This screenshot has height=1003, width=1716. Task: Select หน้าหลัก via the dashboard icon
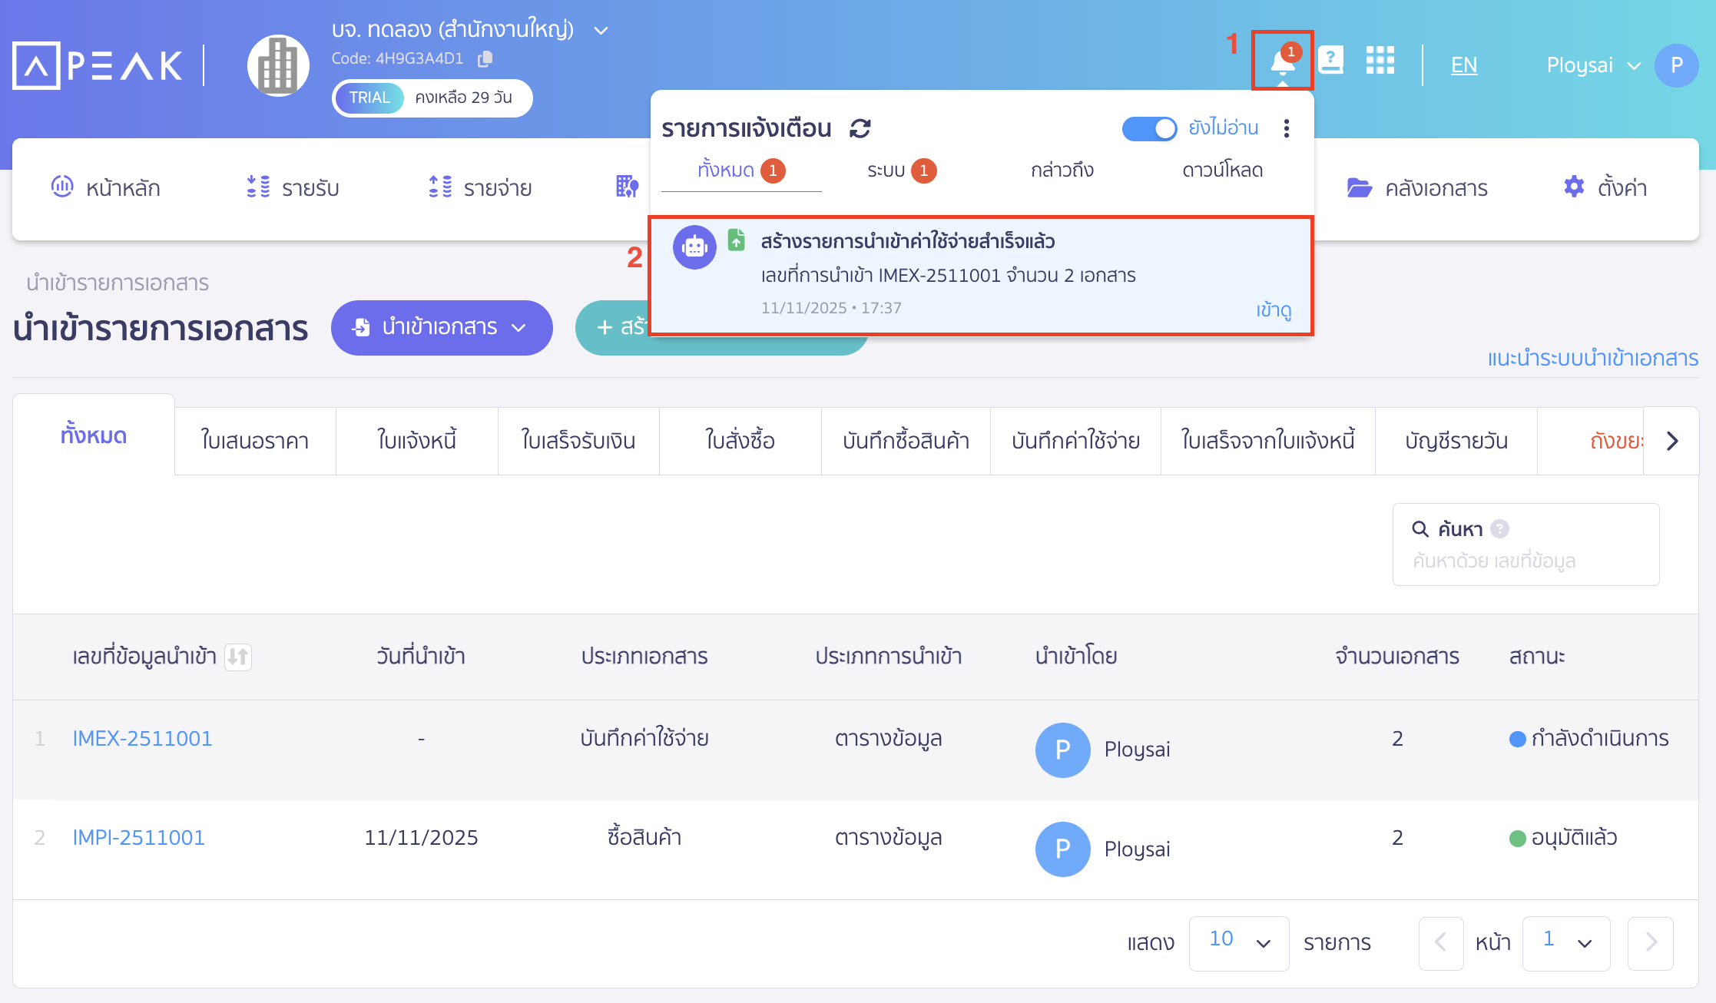click(x=63, y=187)
